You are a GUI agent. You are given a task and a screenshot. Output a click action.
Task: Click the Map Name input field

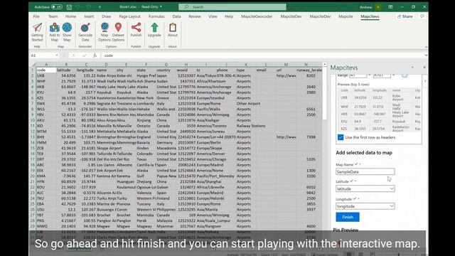point(365,171)
